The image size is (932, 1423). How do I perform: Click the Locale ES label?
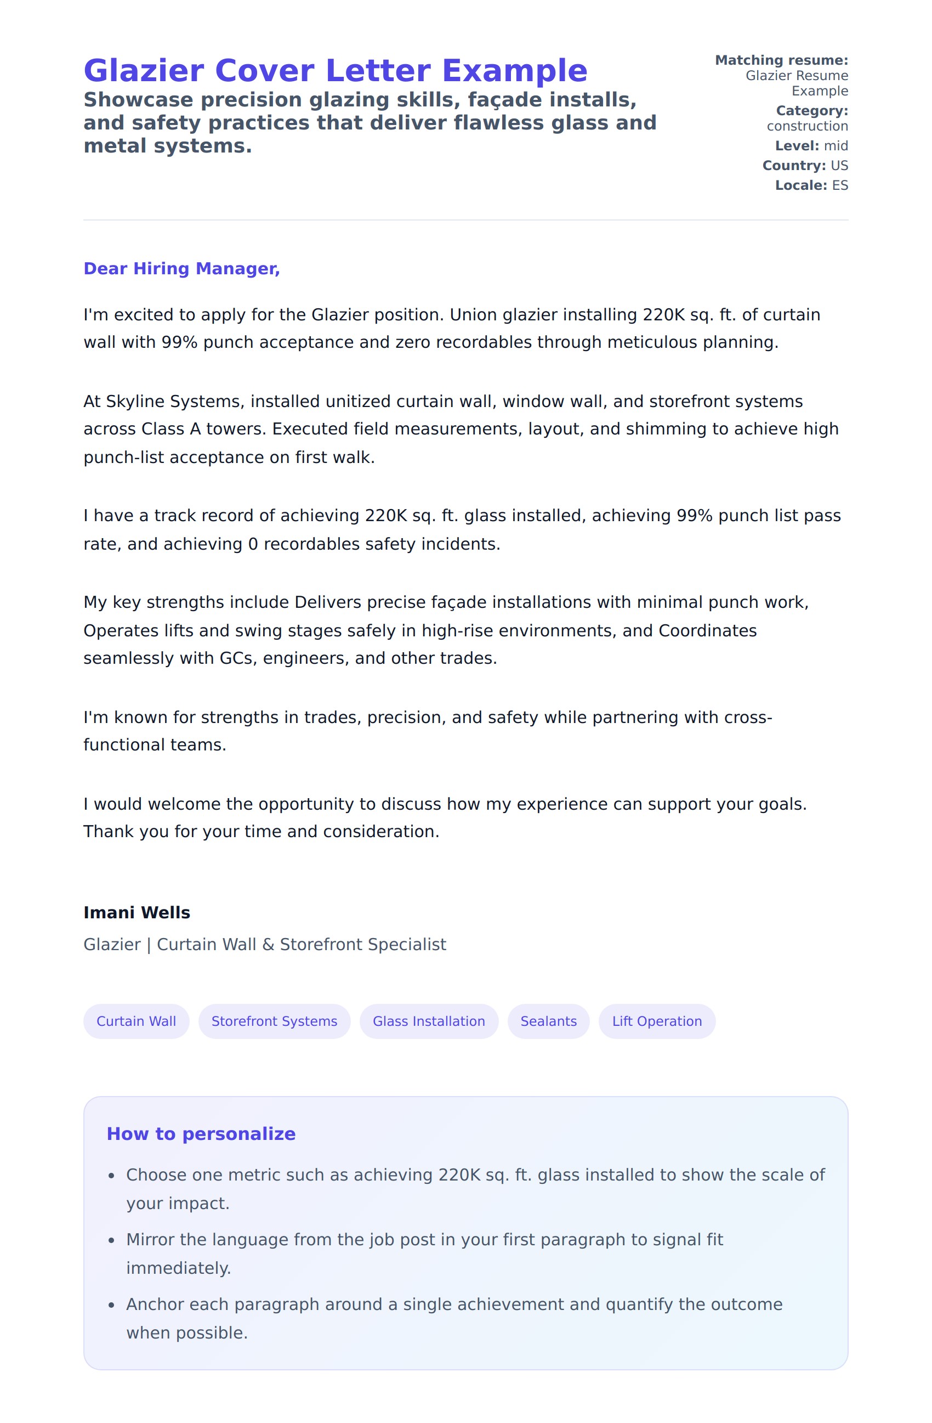(x=811, y=185)
